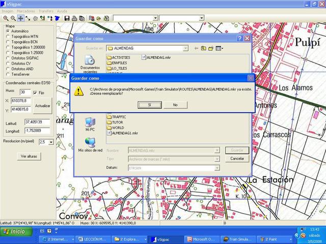Click the printer icon in toolbar
Image resolution: width=326 pixels, height=244 pixels.
[74, 18]
